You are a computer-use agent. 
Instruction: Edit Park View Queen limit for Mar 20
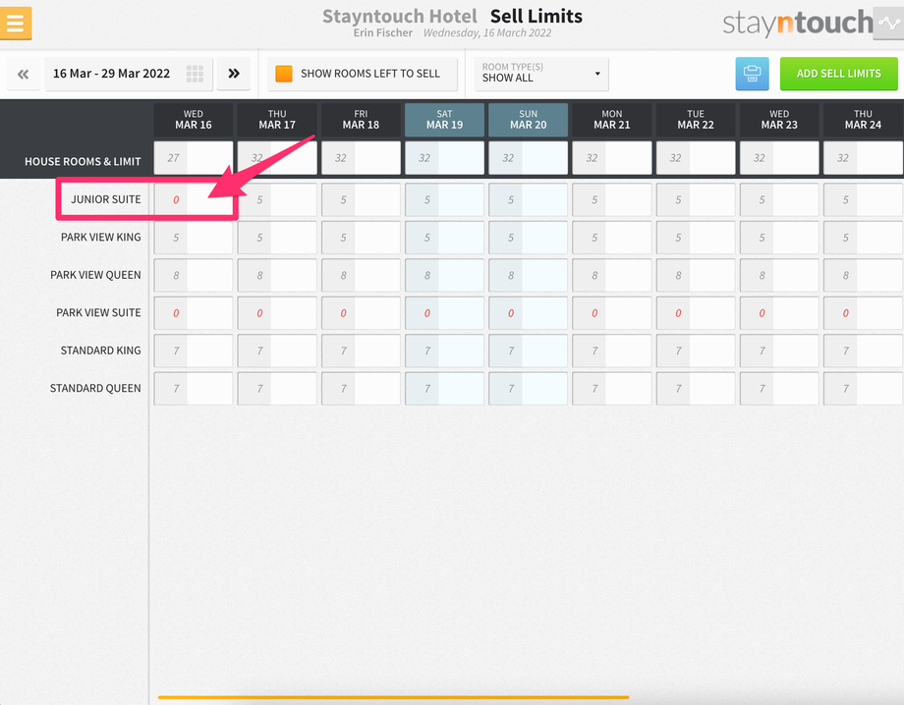pyautogui.click(x=544, y=275)
